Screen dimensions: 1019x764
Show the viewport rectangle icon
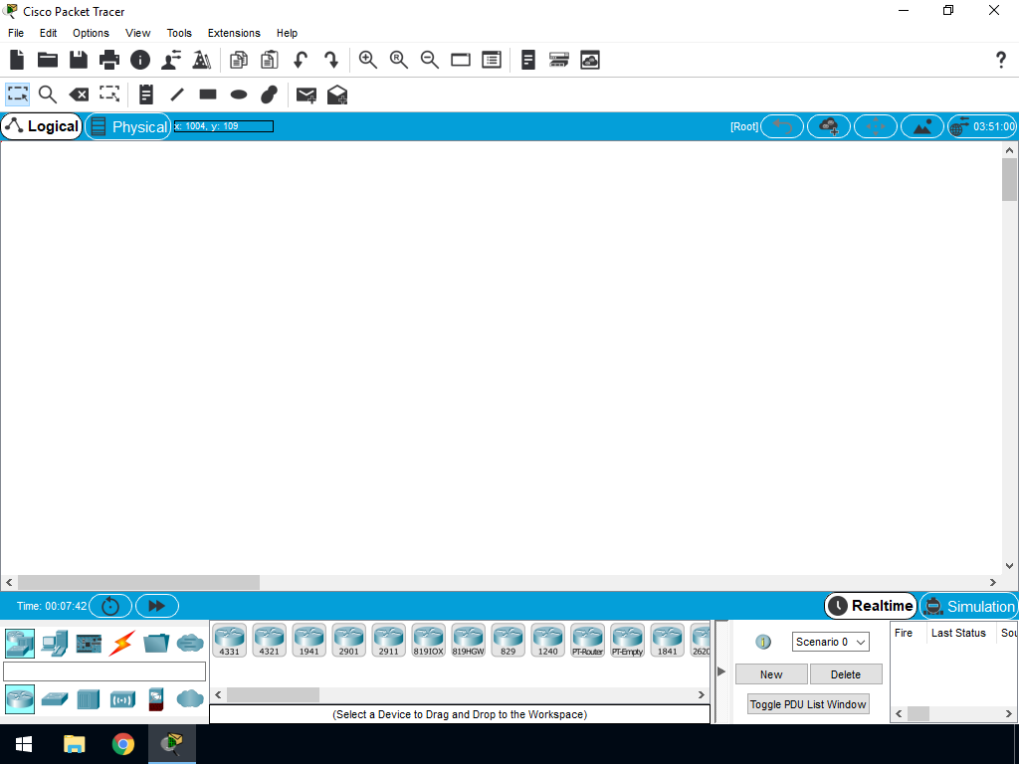[x=461, y=60]
